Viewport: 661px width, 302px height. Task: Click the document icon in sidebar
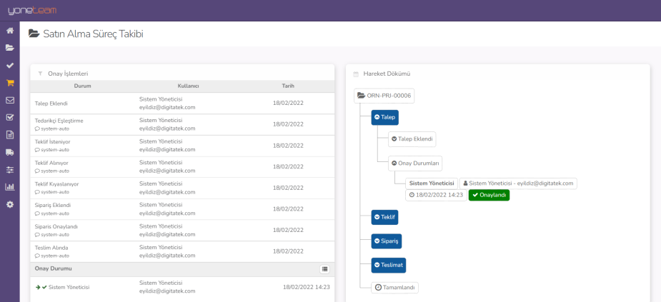click(10, 135)
